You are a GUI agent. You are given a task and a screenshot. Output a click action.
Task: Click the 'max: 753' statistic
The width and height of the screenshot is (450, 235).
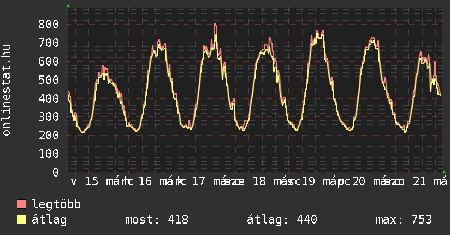pos(404,220)
